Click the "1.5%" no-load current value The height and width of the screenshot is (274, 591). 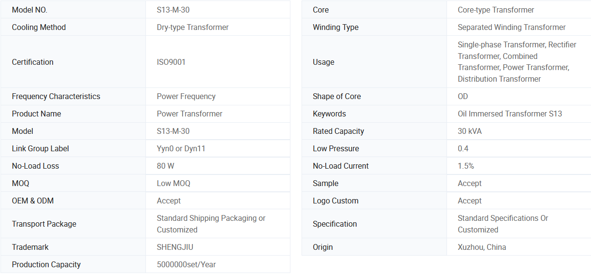[x=466, y=166]
